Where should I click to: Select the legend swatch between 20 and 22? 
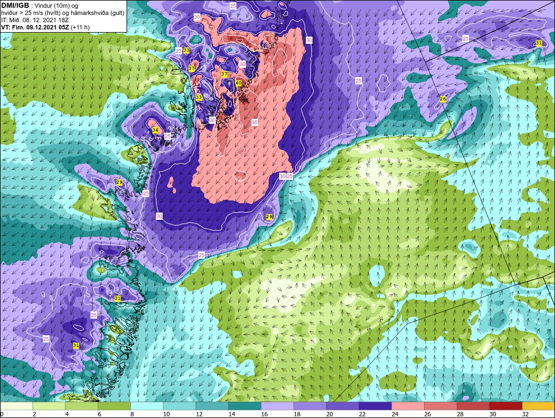(342, 406)
